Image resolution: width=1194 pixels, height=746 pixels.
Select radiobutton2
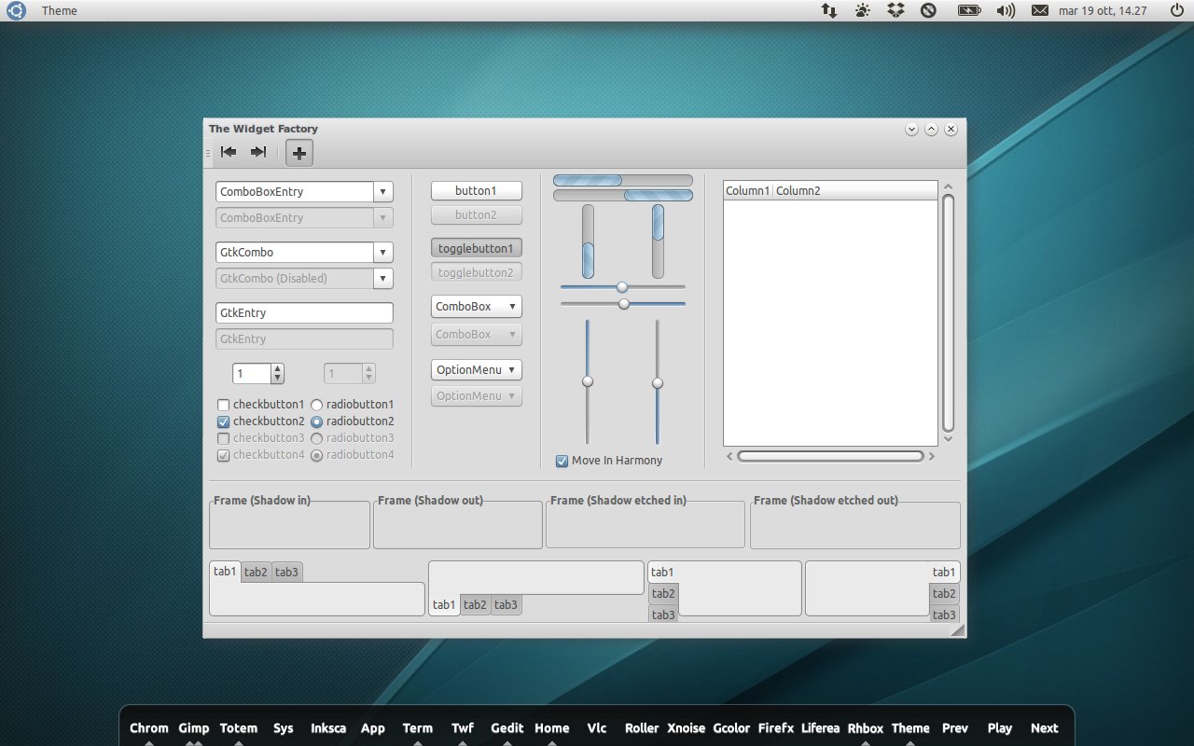(x=316, y=421)
